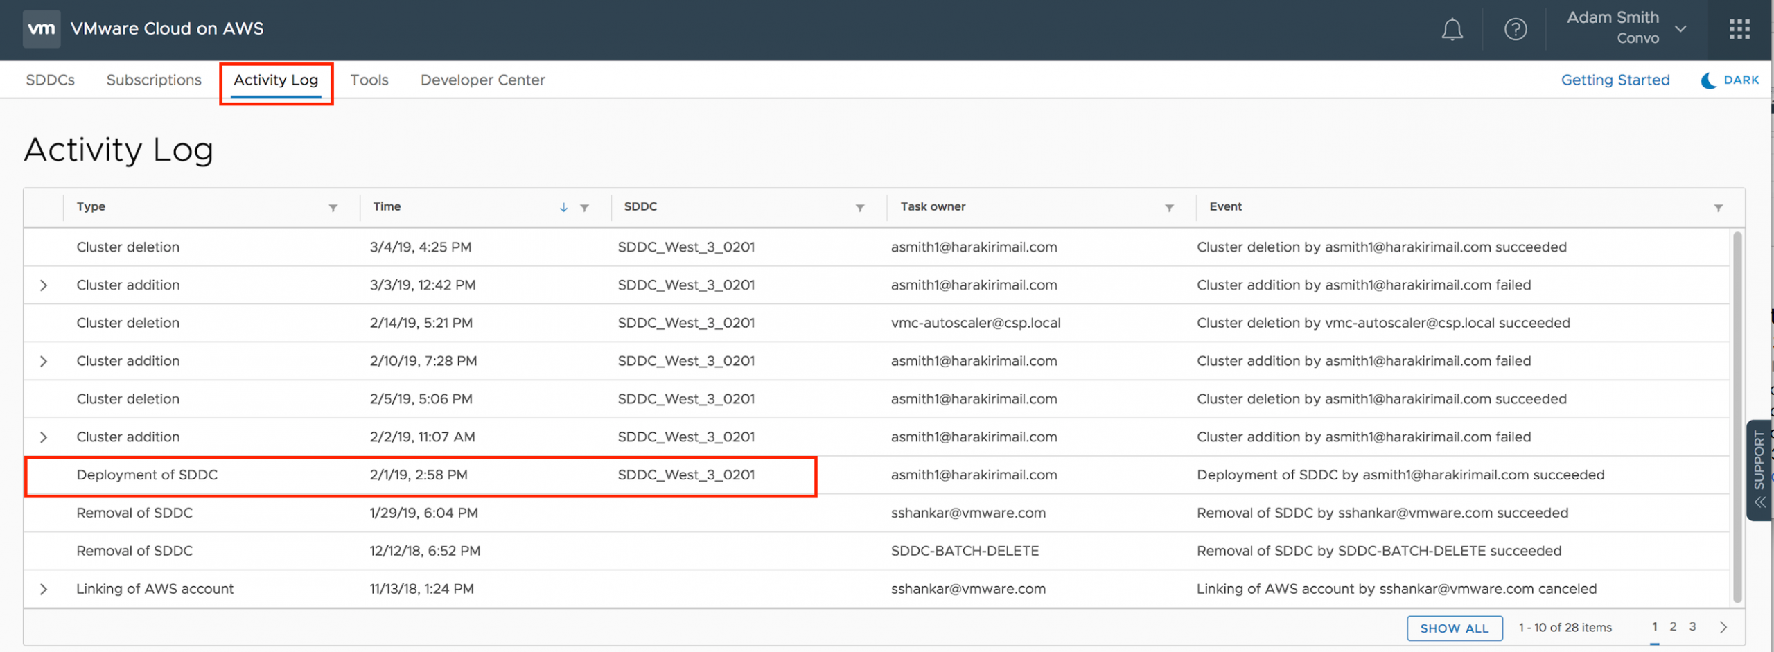This screenshot has height=652, width=1774.
Task: Open the apps grid switcher icon
Action: pyautogui.click(x=1739, y=29)
